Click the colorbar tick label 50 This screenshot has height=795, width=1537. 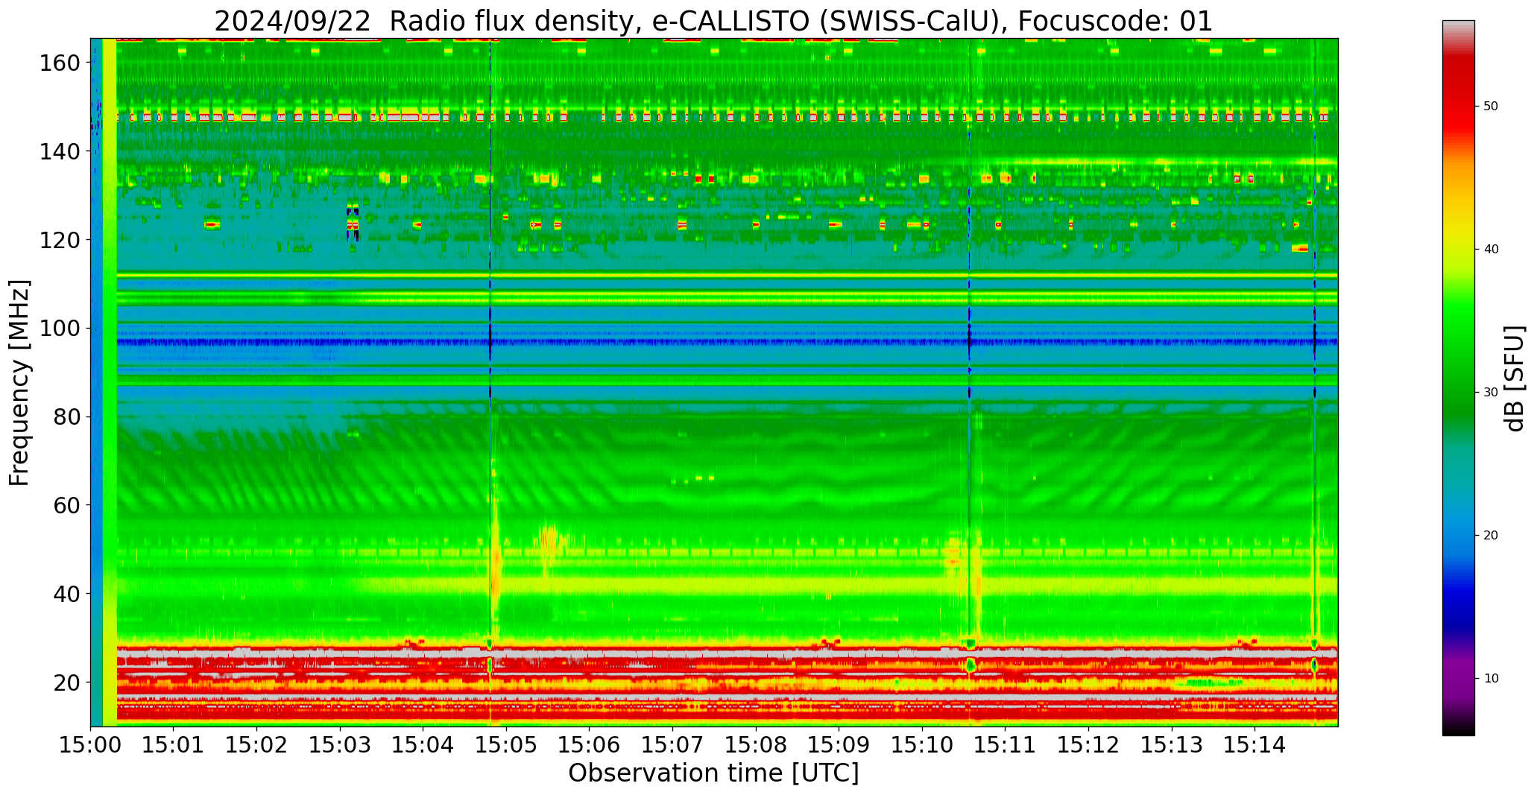coord(1491,107)
